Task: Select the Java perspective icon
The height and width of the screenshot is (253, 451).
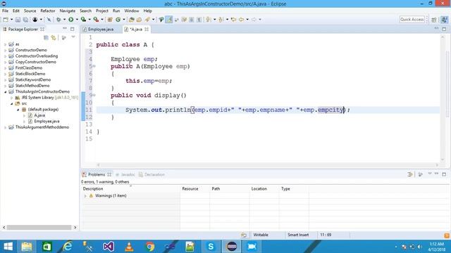Action: (445, 20)
